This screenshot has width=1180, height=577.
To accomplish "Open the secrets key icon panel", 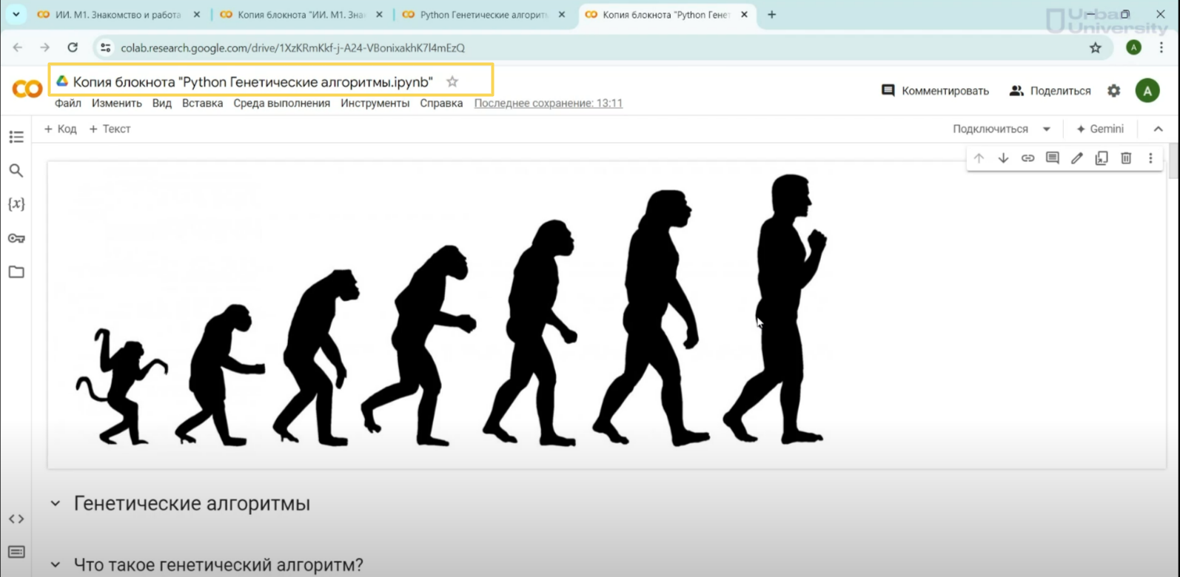I will tap(16, 238).
